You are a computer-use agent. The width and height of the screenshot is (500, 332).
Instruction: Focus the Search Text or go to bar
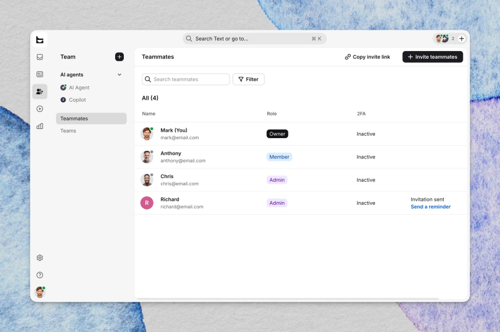coord(255,38)
